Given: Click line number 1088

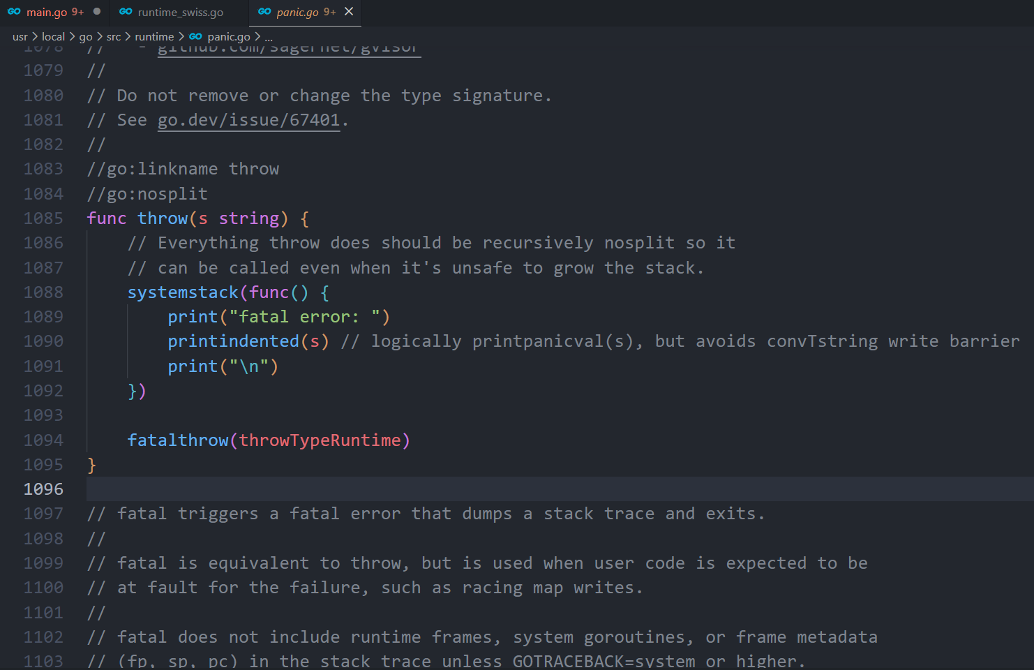Looking at the screenshot, I should pos(43,292).
